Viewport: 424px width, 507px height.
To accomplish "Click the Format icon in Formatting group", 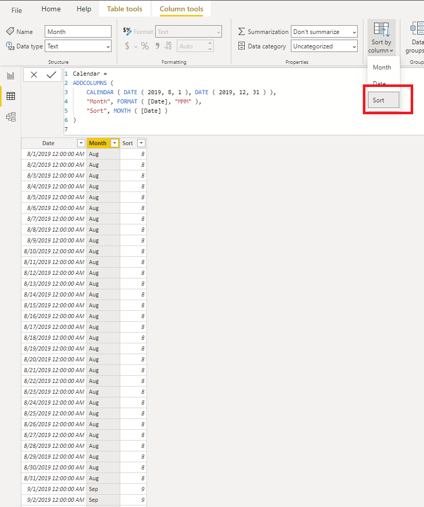I will coord(127,31).
